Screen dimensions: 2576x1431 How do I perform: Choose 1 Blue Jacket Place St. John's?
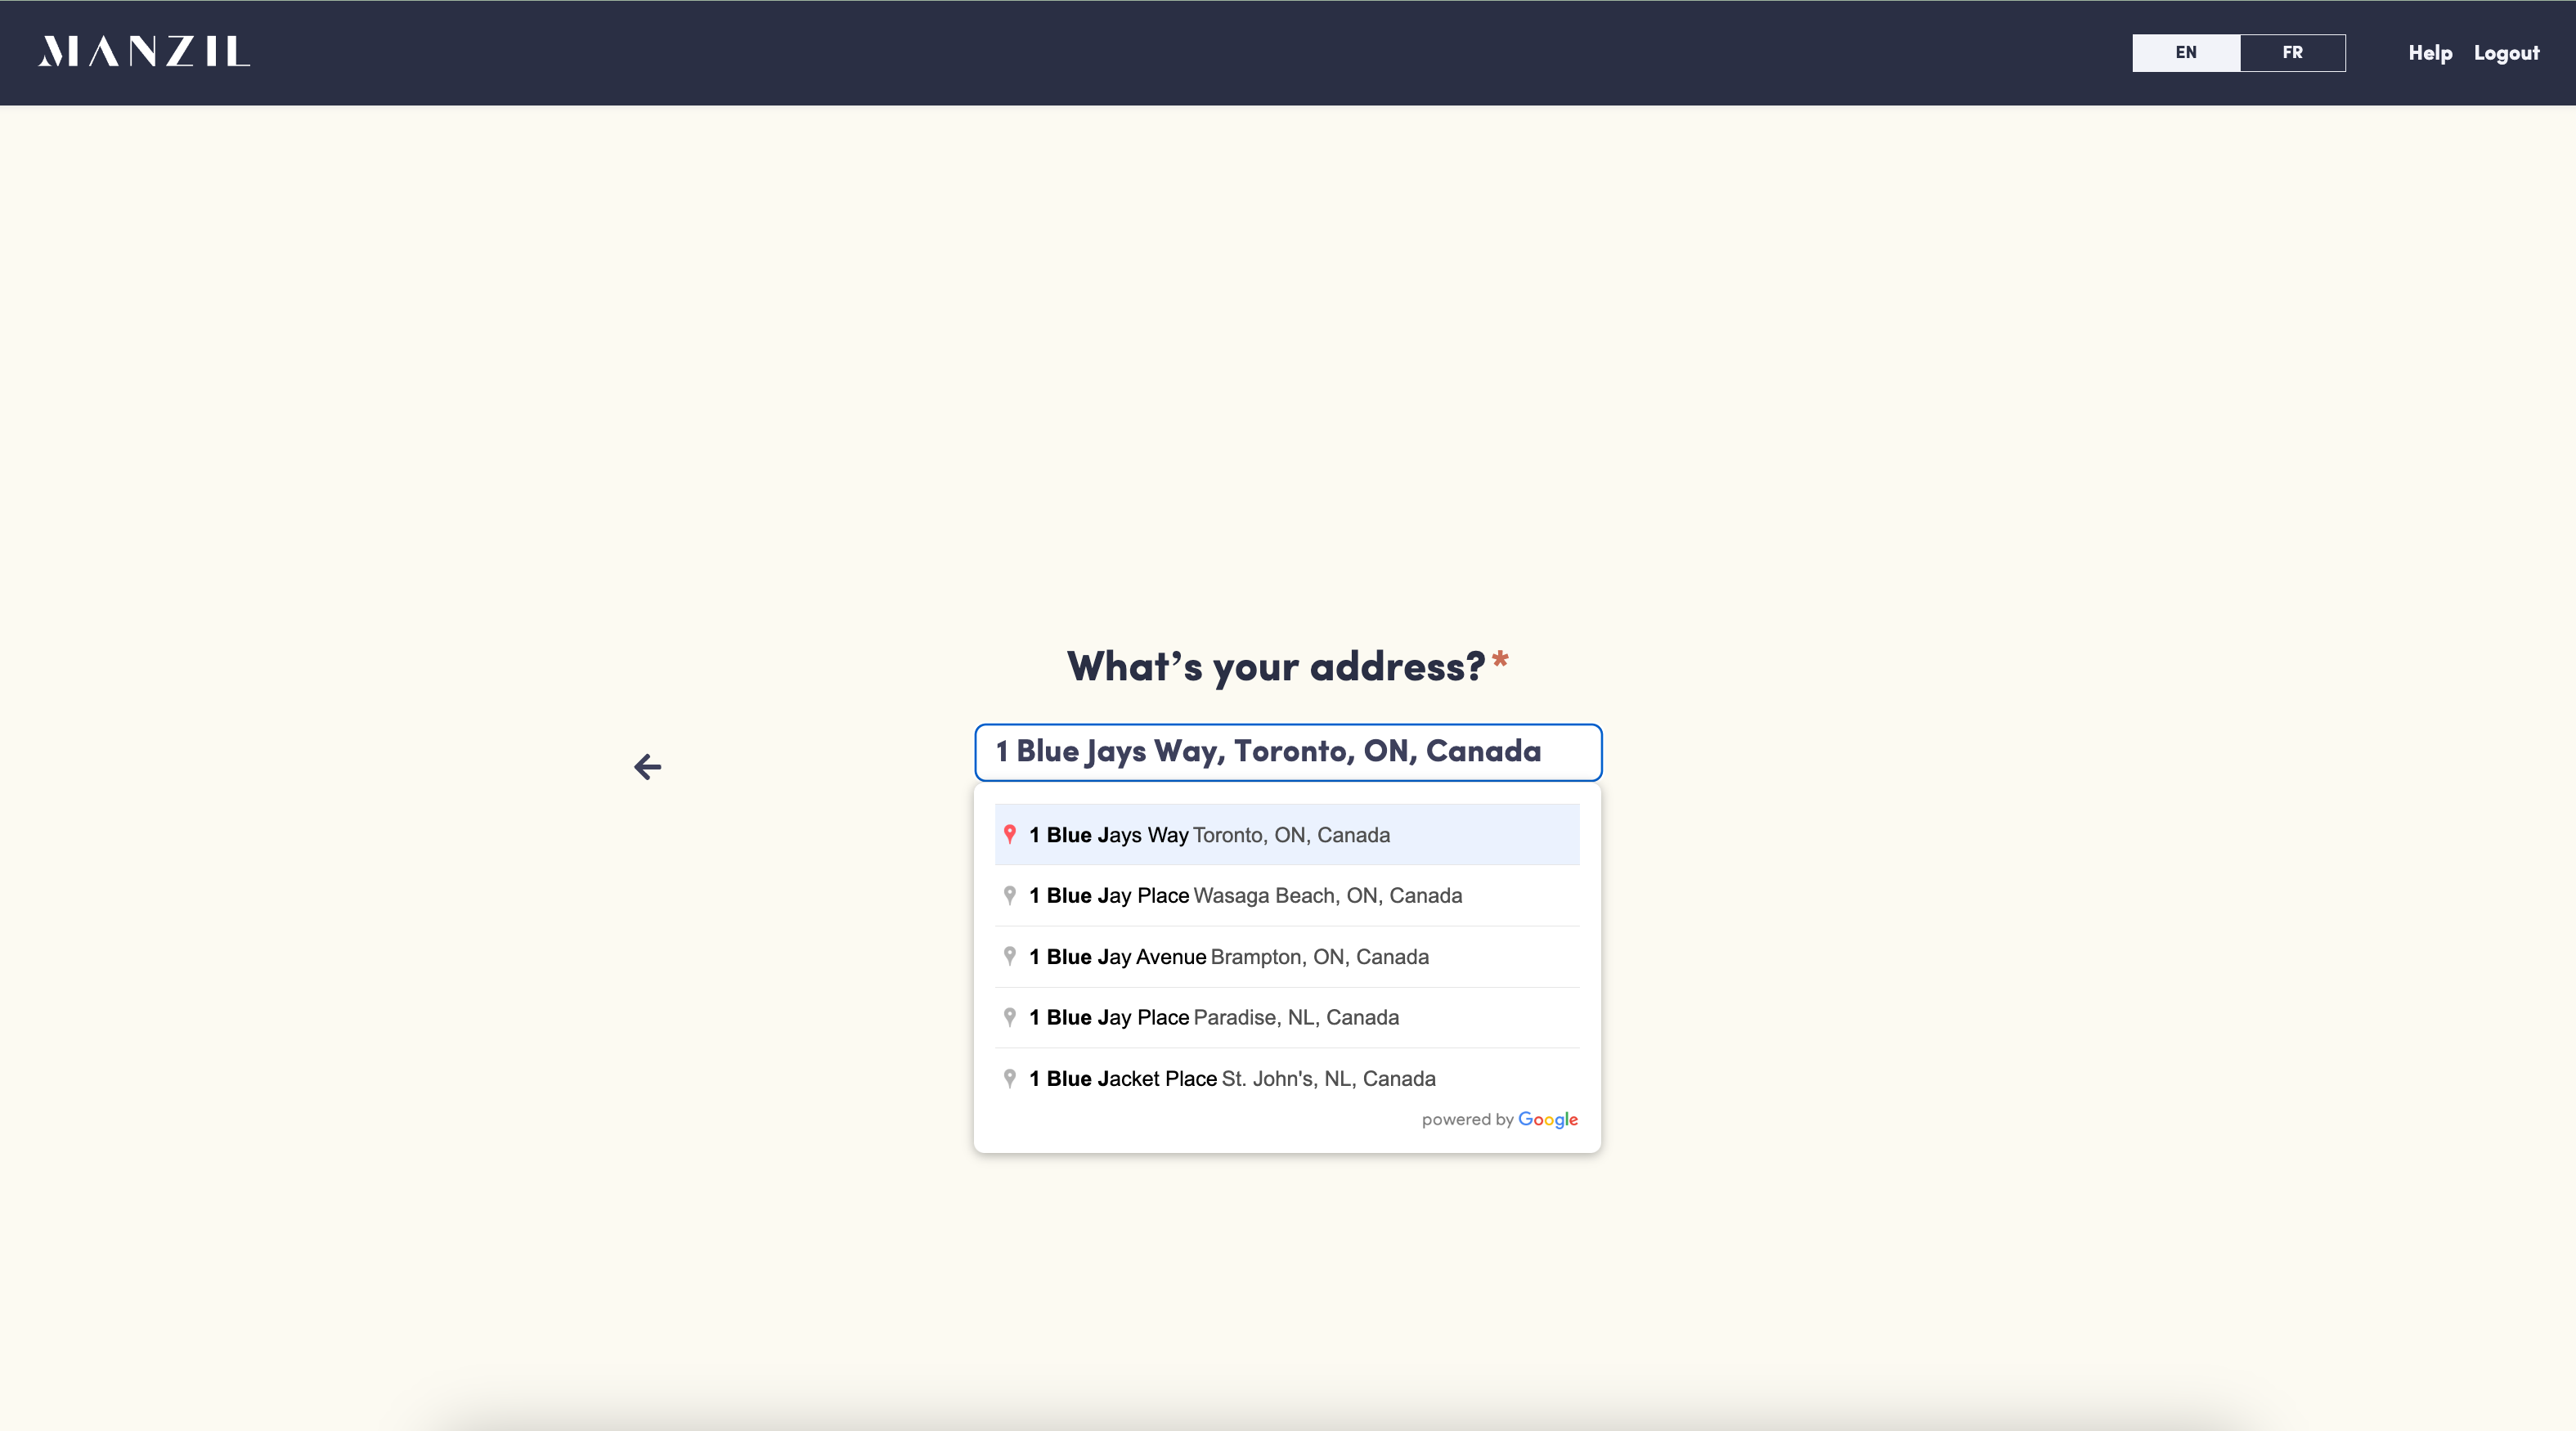point(1232,1079)
